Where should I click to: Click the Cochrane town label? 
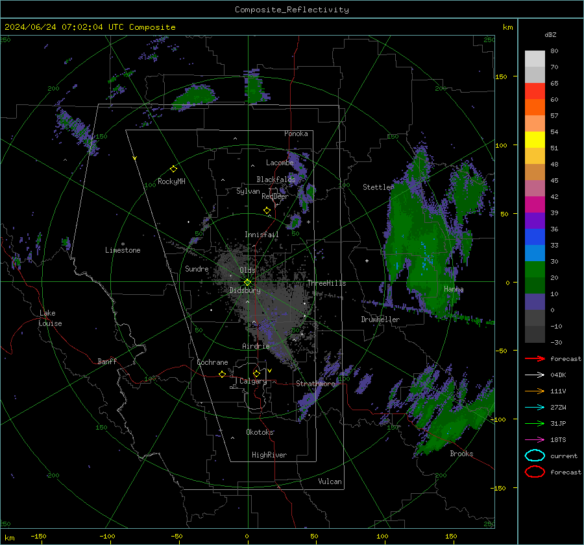coord(212,362)
